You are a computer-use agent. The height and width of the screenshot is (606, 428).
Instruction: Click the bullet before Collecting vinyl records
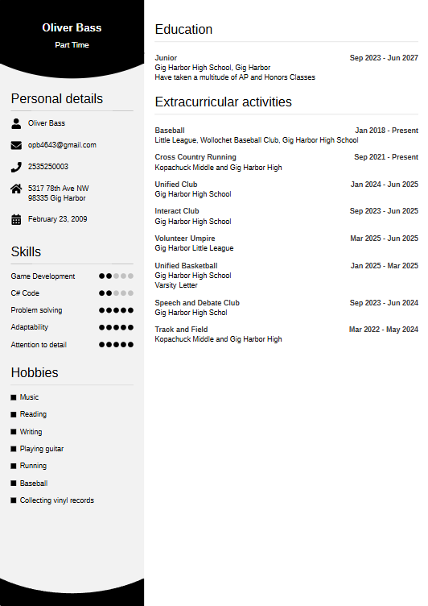[x=14, y=500]
